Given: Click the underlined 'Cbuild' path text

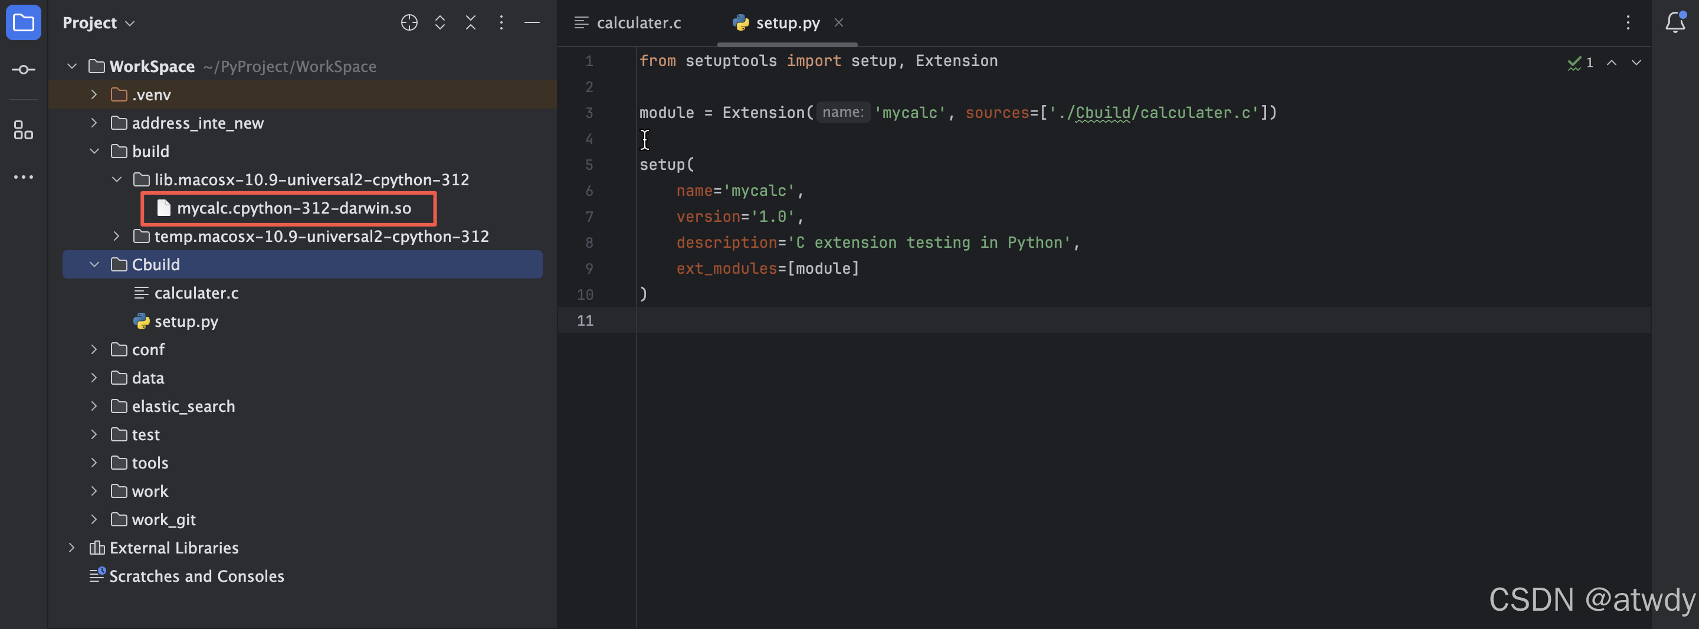Looking at the screenshot, I should click(1103, 113).
